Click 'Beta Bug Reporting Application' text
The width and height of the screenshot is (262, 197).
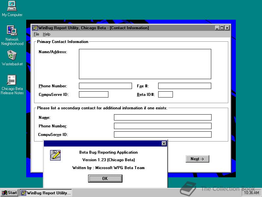pyautogui.click(x=108, y=152)
